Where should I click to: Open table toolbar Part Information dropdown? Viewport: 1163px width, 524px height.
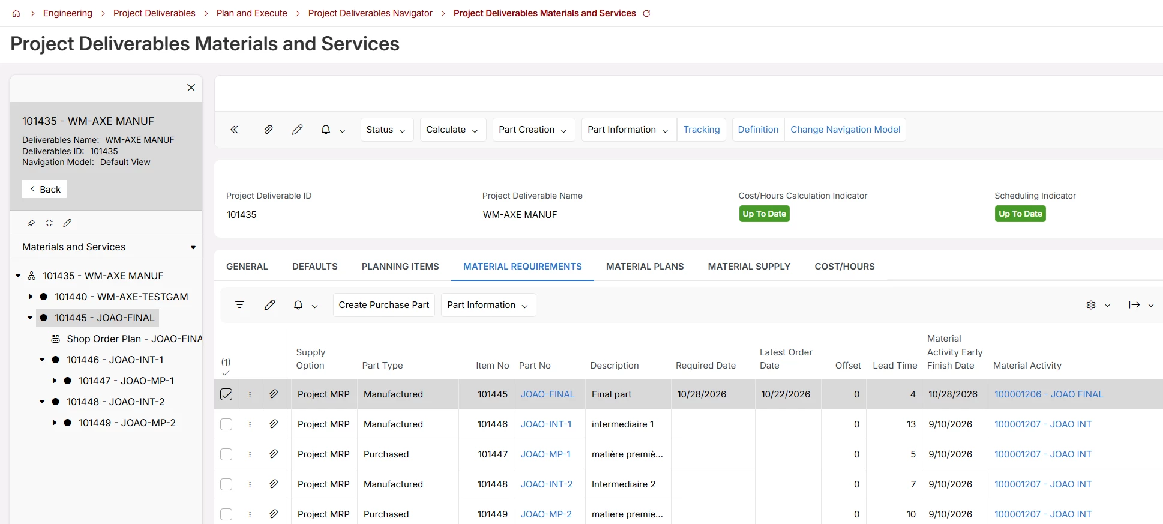pos(488,305)
